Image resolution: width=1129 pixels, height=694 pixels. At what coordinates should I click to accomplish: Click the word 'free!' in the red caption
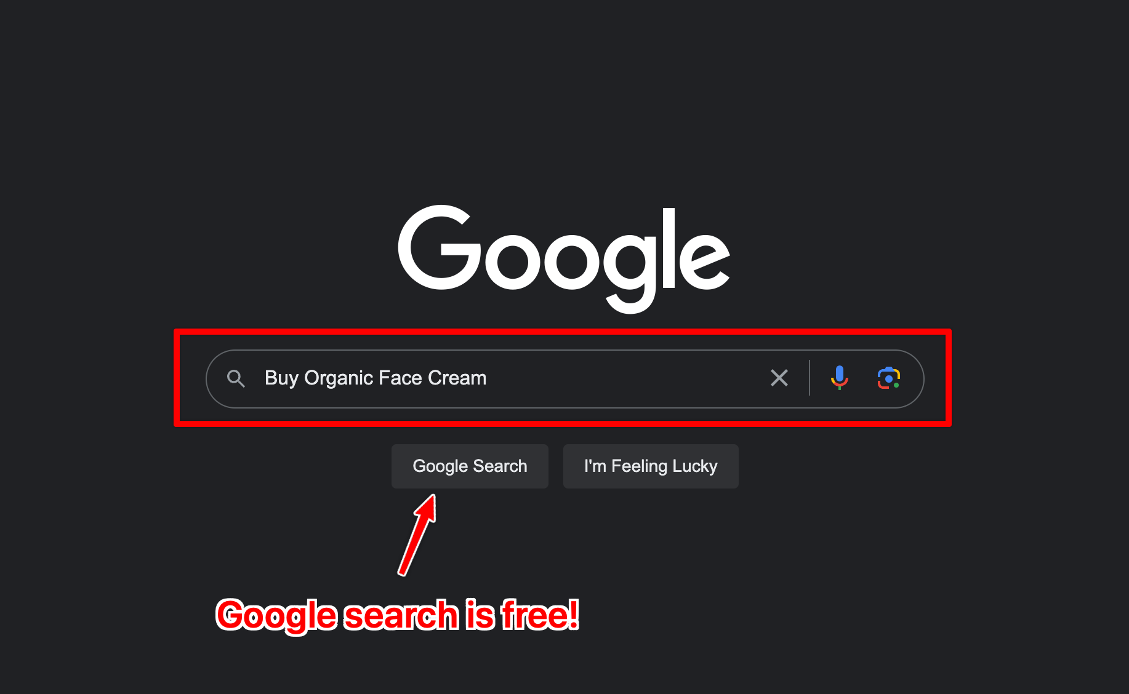[540, 615]
